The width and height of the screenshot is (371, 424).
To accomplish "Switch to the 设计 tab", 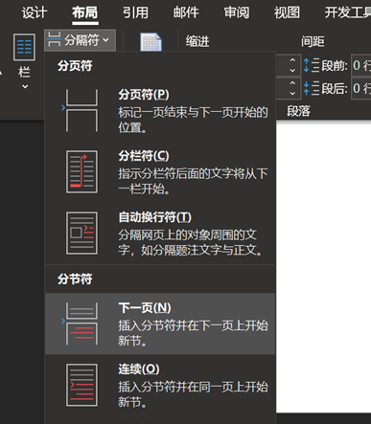I will point(35,12).
